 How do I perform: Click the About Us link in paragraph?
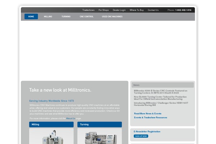[71, 118]
